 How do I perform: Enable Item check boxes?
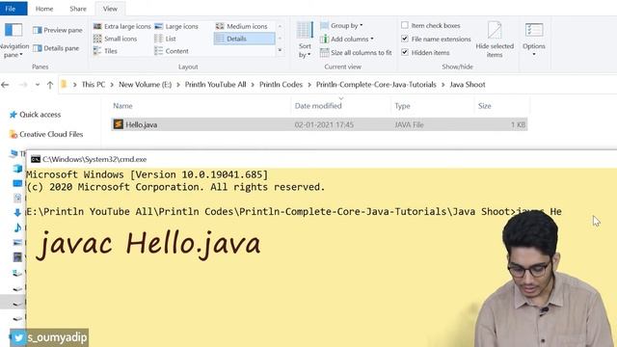(x=405, y=25)
